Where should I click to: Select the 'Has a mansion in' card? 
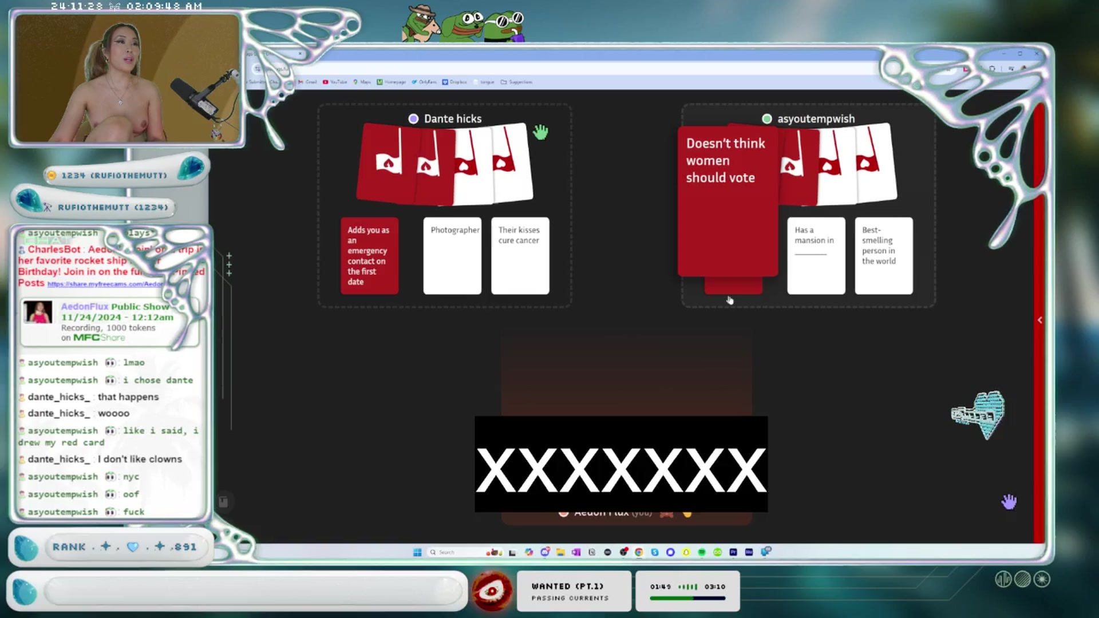tap(816, 255)
